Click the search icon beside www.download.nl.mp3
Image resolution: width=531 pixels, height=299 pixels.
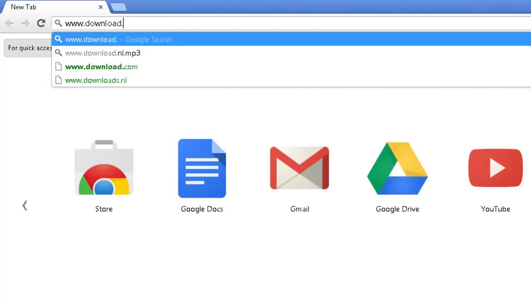coord(58,53)
